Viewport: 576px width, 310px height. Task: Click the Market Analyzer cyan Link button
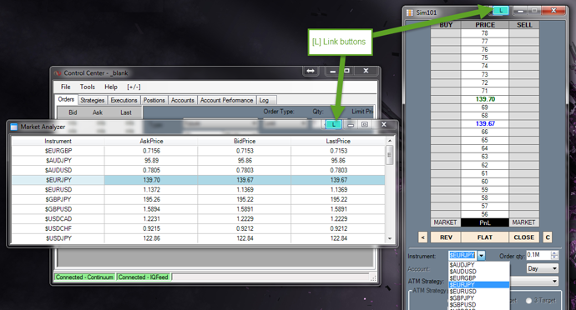[334, 125]
